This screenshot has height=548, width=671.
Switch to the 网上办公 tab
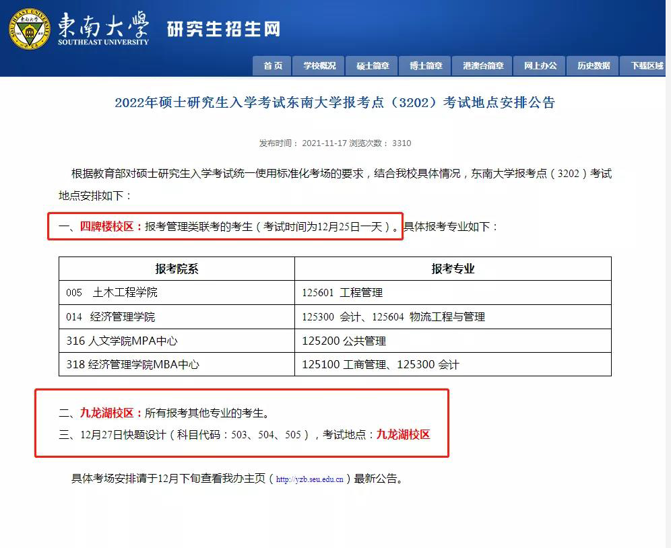[x=540, y=65]
